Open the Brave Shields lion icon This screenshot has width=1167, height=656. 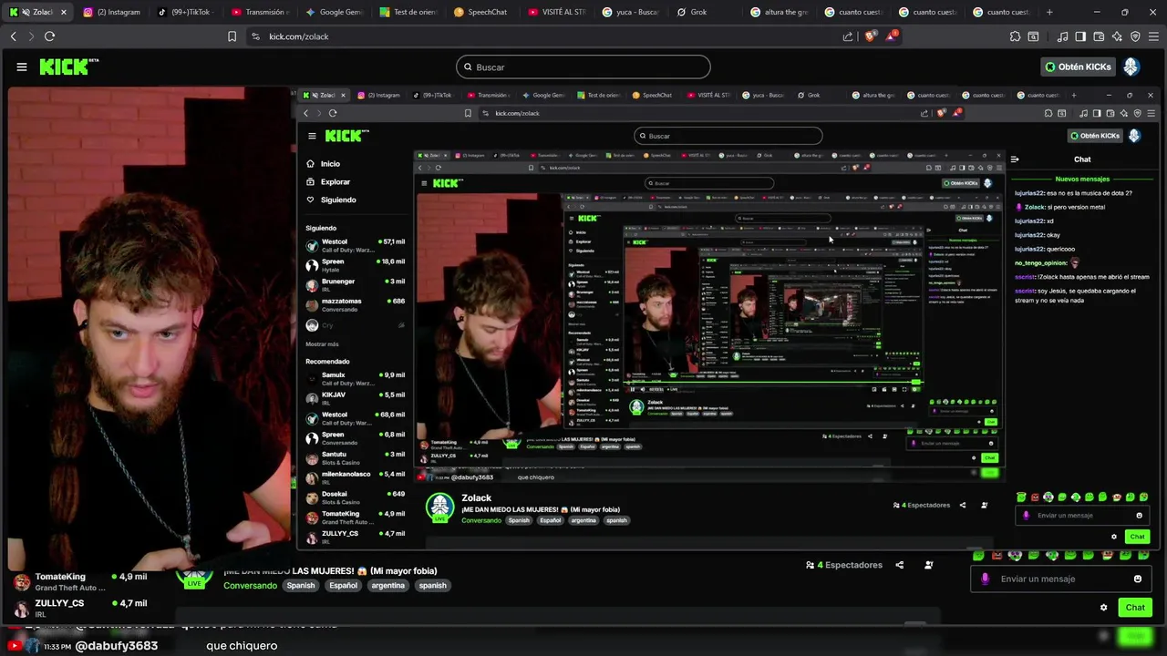pyautogui.click(x=870, y=36)
